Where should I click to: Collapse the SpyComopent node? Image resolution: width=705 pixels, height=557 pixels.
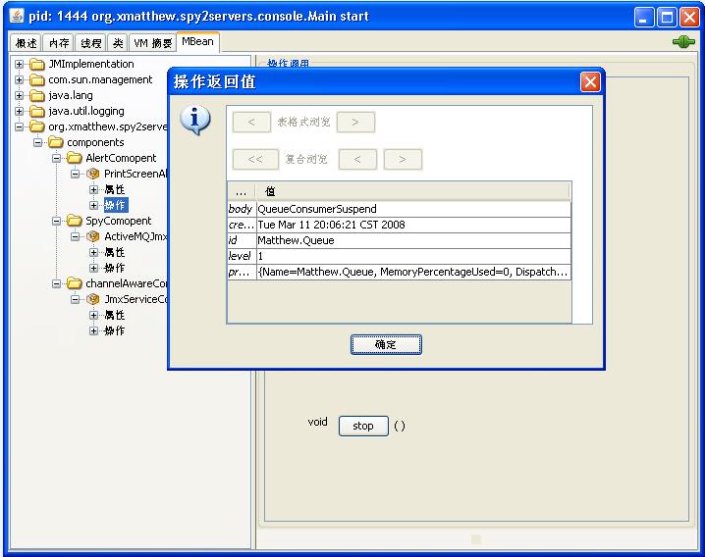point(56,221)
